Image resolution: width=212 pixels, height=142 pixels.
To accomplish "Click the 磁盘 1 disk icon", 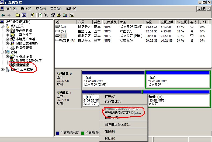I will click(x=59, y=93).
